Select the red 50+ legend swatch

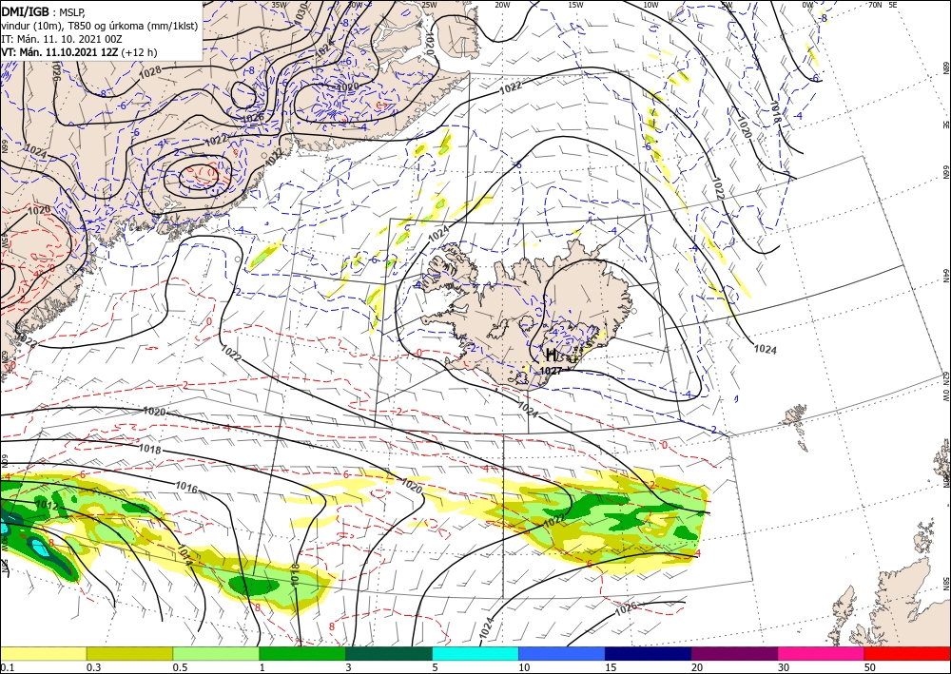907,654
